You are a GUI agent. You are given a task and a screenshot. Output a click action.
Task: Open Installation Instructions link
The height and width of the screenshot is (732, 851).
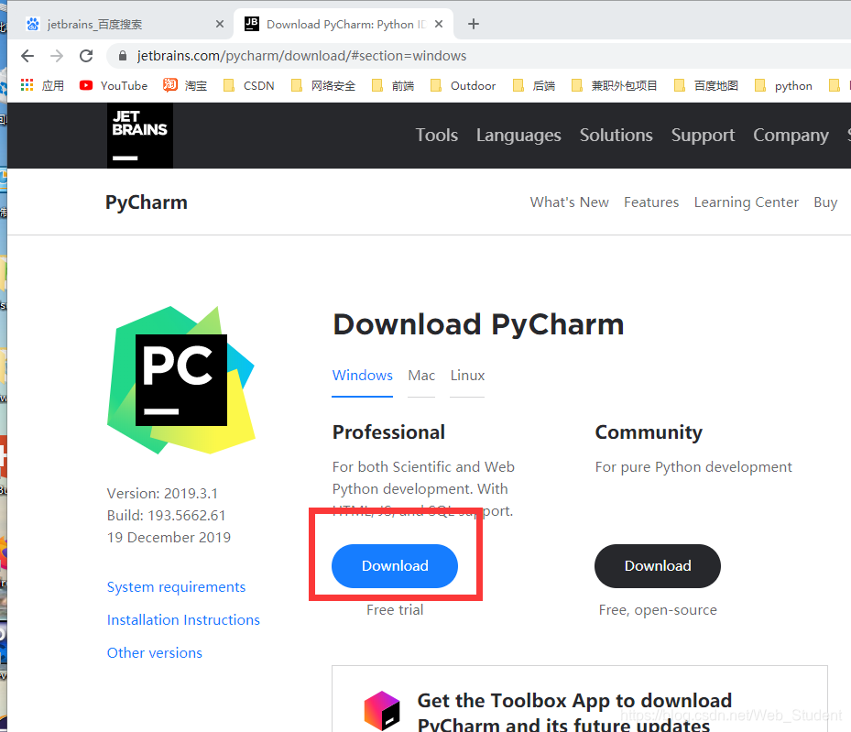click(183, 619)
